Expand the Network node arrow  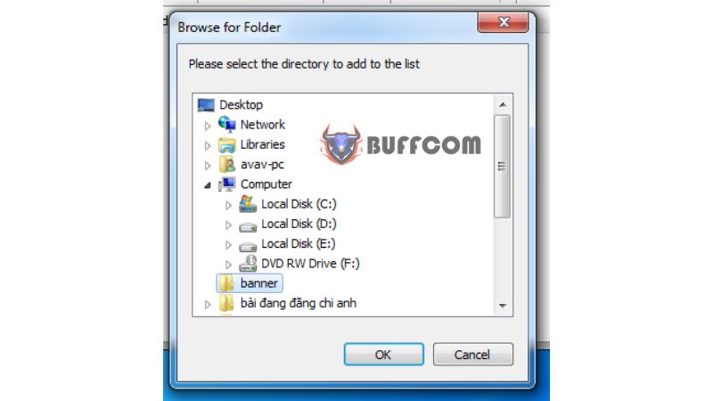pos(208,126)
